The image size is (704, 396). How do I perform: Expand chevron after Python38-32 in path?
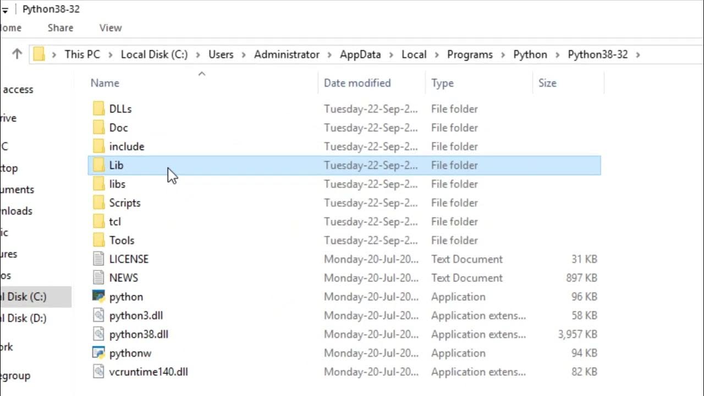(638, 54)
